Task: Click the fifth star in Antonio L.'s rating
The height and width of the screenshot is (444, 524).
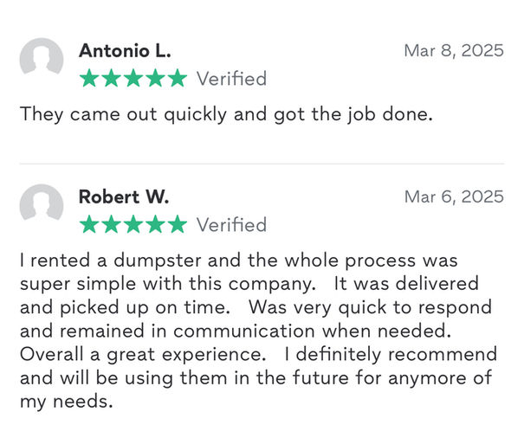Action: [177, 79]
